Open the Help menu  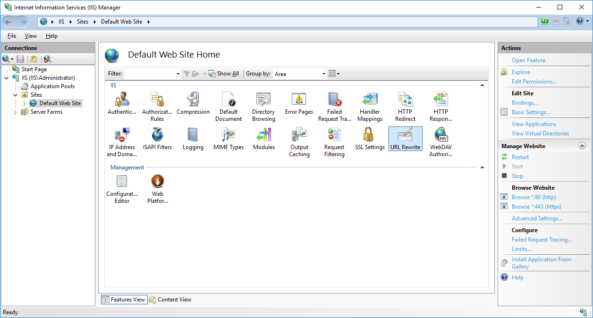coord(51,36)
